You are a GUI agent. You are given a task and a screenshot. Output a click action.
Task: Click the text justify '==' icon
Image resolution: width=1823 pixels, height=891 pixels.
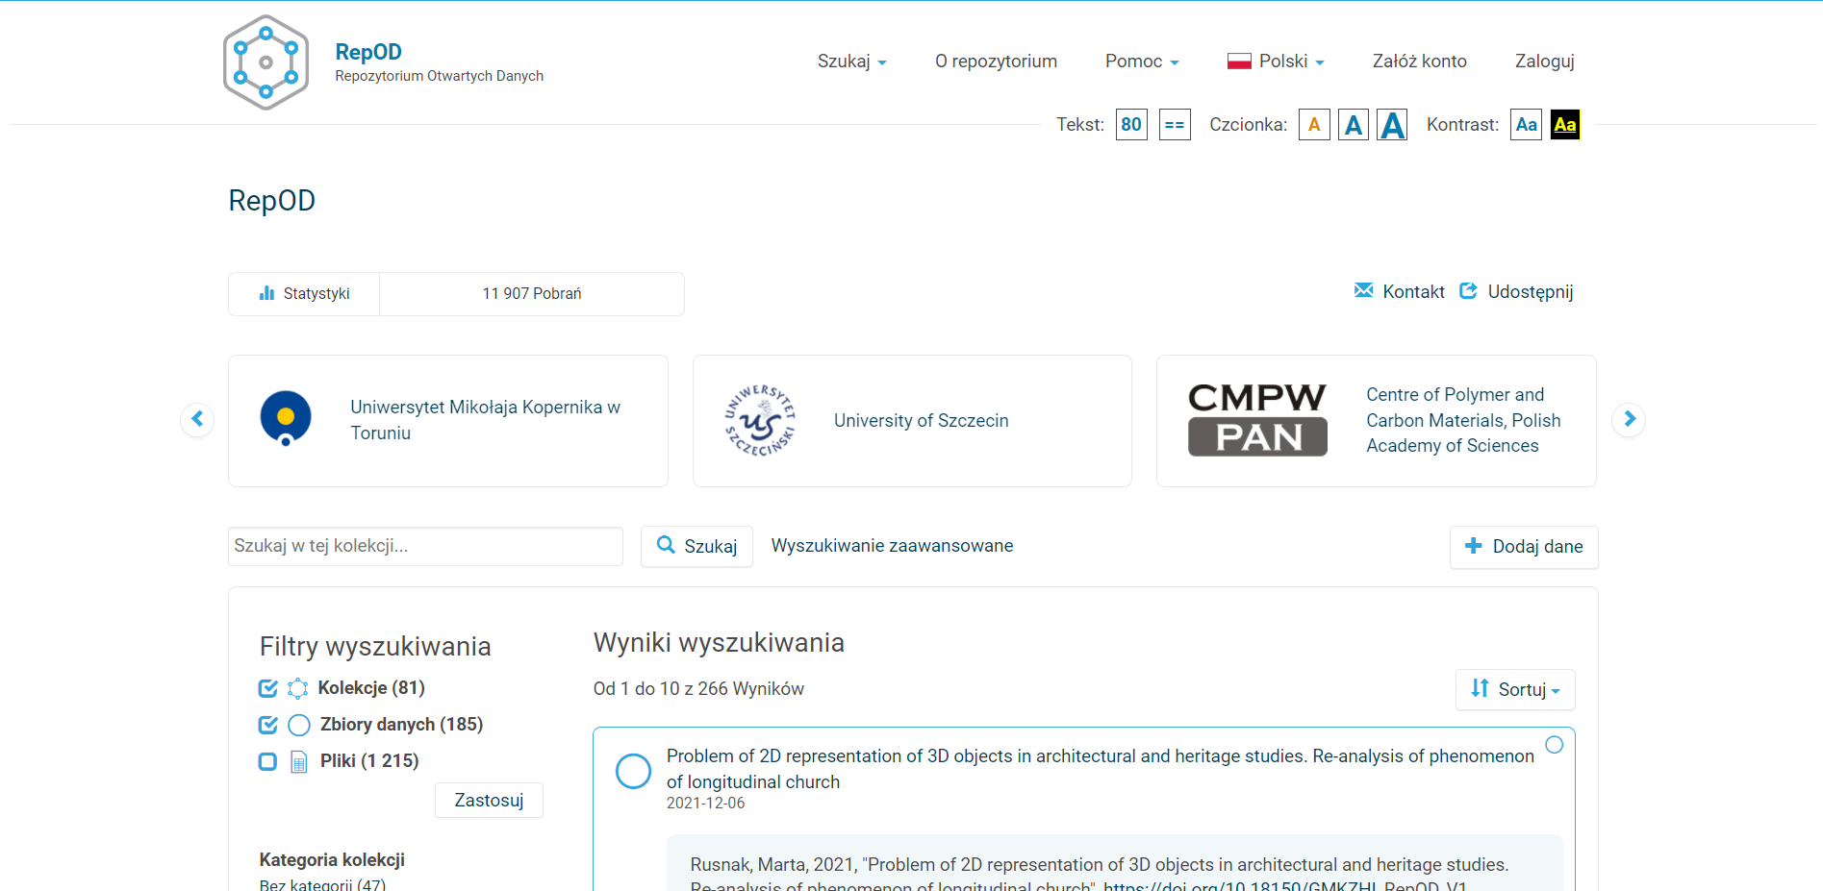(x=1174, y=125)
